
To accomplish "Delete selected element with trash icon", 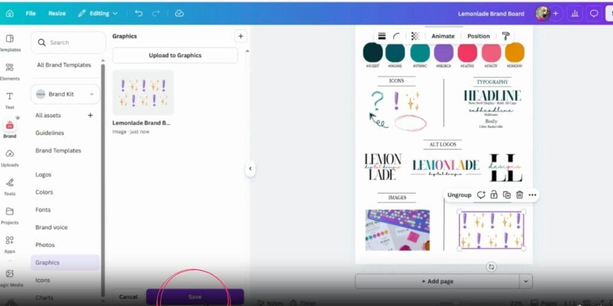I will click(520, 195).
